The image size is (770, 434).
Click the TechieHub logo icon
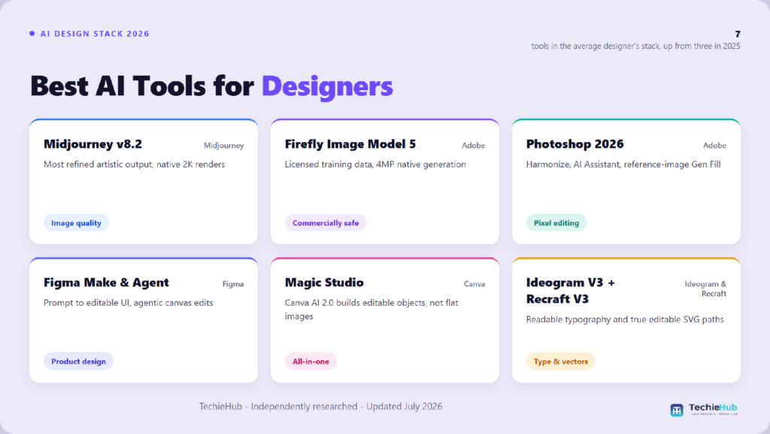(677, 410)
